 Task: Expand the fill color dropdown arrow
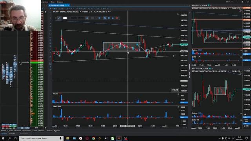[x=96, y=18]
